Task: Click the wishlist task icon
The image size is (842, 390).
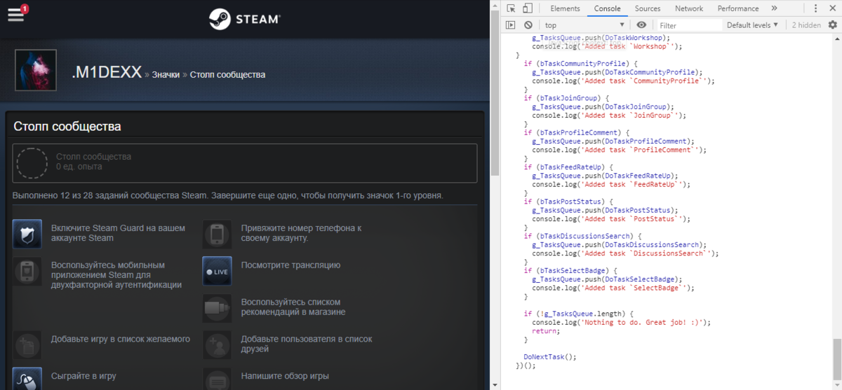Action: 27,345
